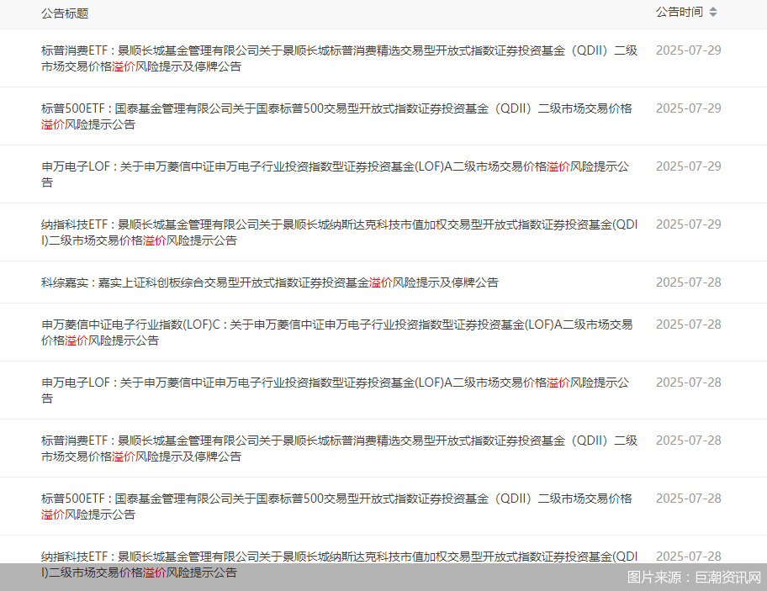Screen dimensions: 767x591
Task: Open 申万电子LOF announcement dated 2025-07-28
Action: (x=335, y=391)
